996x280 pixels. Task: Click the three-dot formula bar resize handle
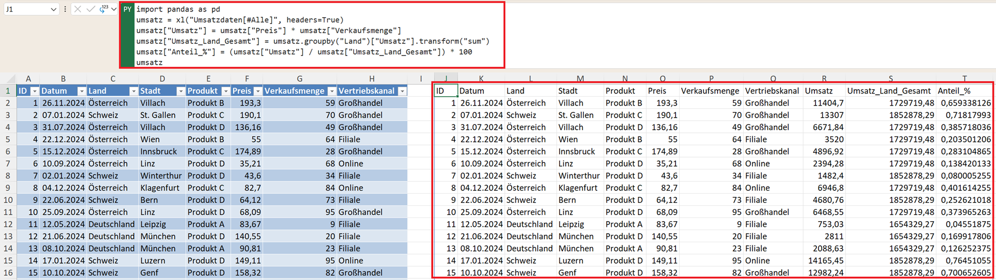65,9
